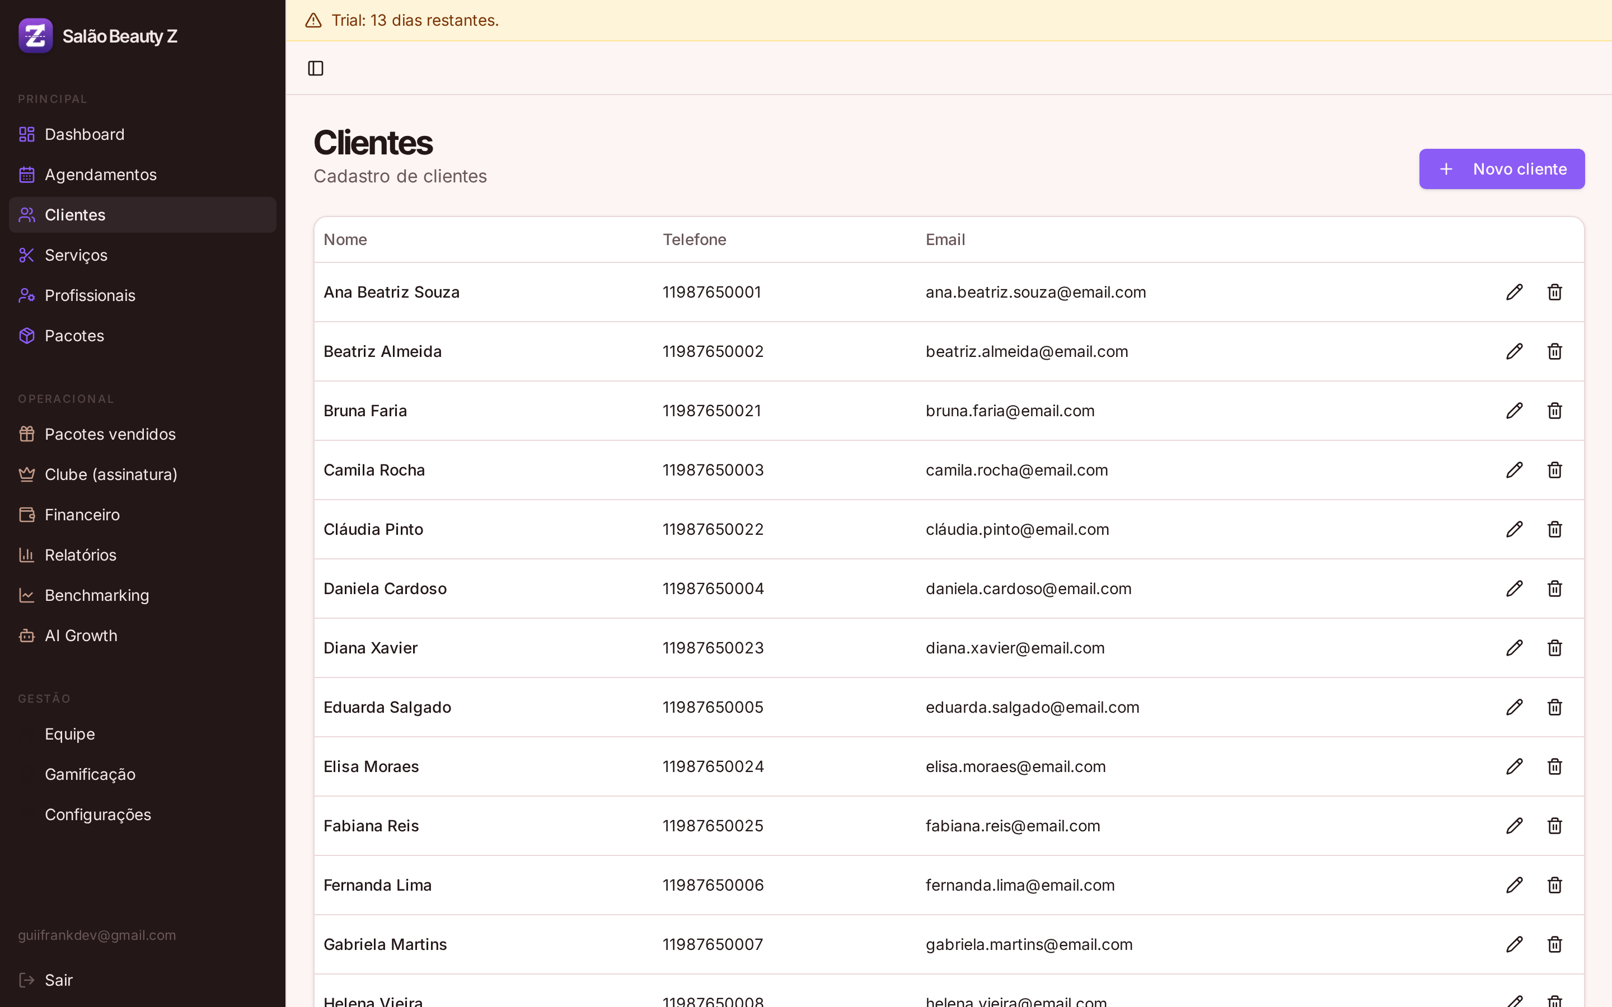Open Relatórios page

[143, 555]
